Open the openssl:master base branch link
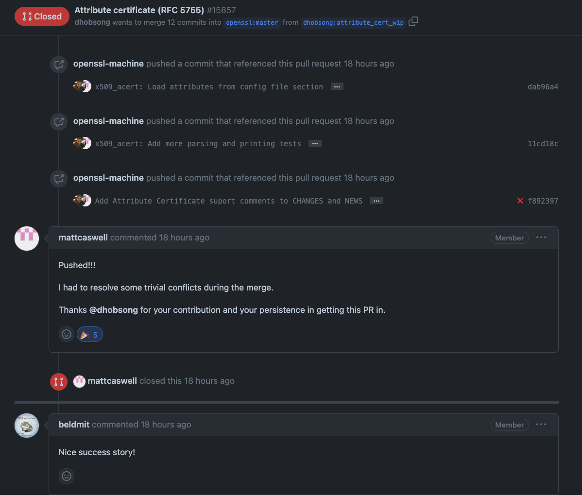Viewport: 582px width, 495px height. tap(252, 22)
